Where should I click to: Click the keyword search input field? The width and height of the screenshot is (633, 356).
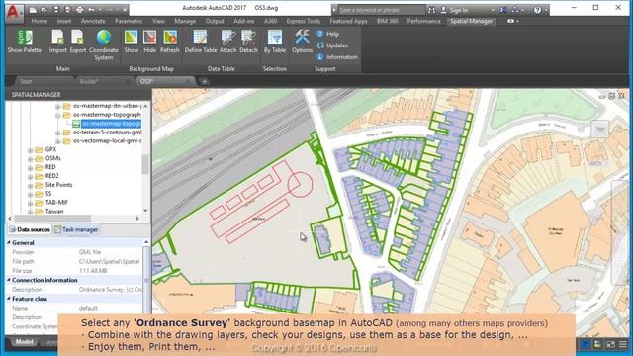(x=381, y=10)
